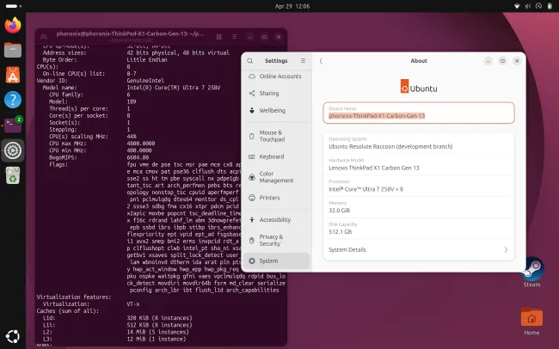Open Online Accounts settings
This screenshot has width=559, height=349.
(x=277, y=77)
